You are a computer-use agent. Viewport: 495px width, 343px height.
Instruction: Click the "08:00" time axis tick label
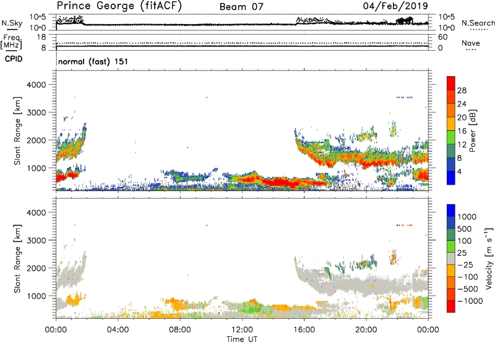click(180, 330)
